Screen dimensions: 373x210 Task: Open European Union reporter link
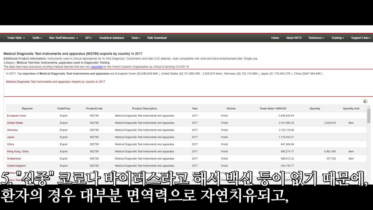(x=17, y=116)
